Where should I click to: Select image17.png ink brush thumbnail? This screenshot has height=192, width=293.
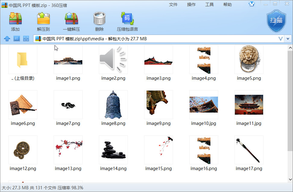(x=249, y=150)
